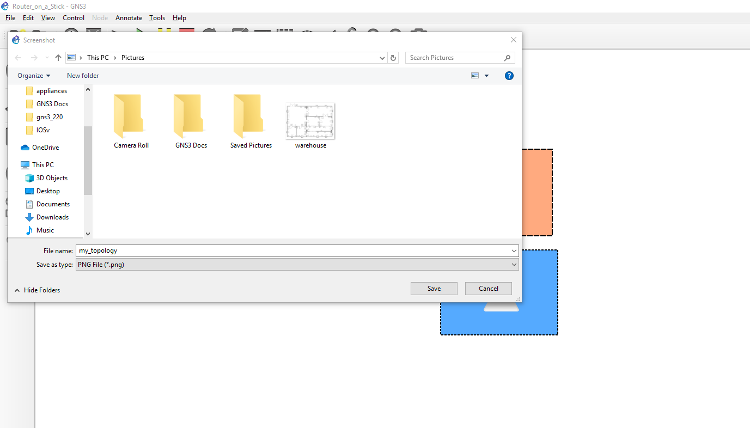Select GNS3 Docs in the navigation tree
Screen dimensions: 750x428
(x=52, y=104)
